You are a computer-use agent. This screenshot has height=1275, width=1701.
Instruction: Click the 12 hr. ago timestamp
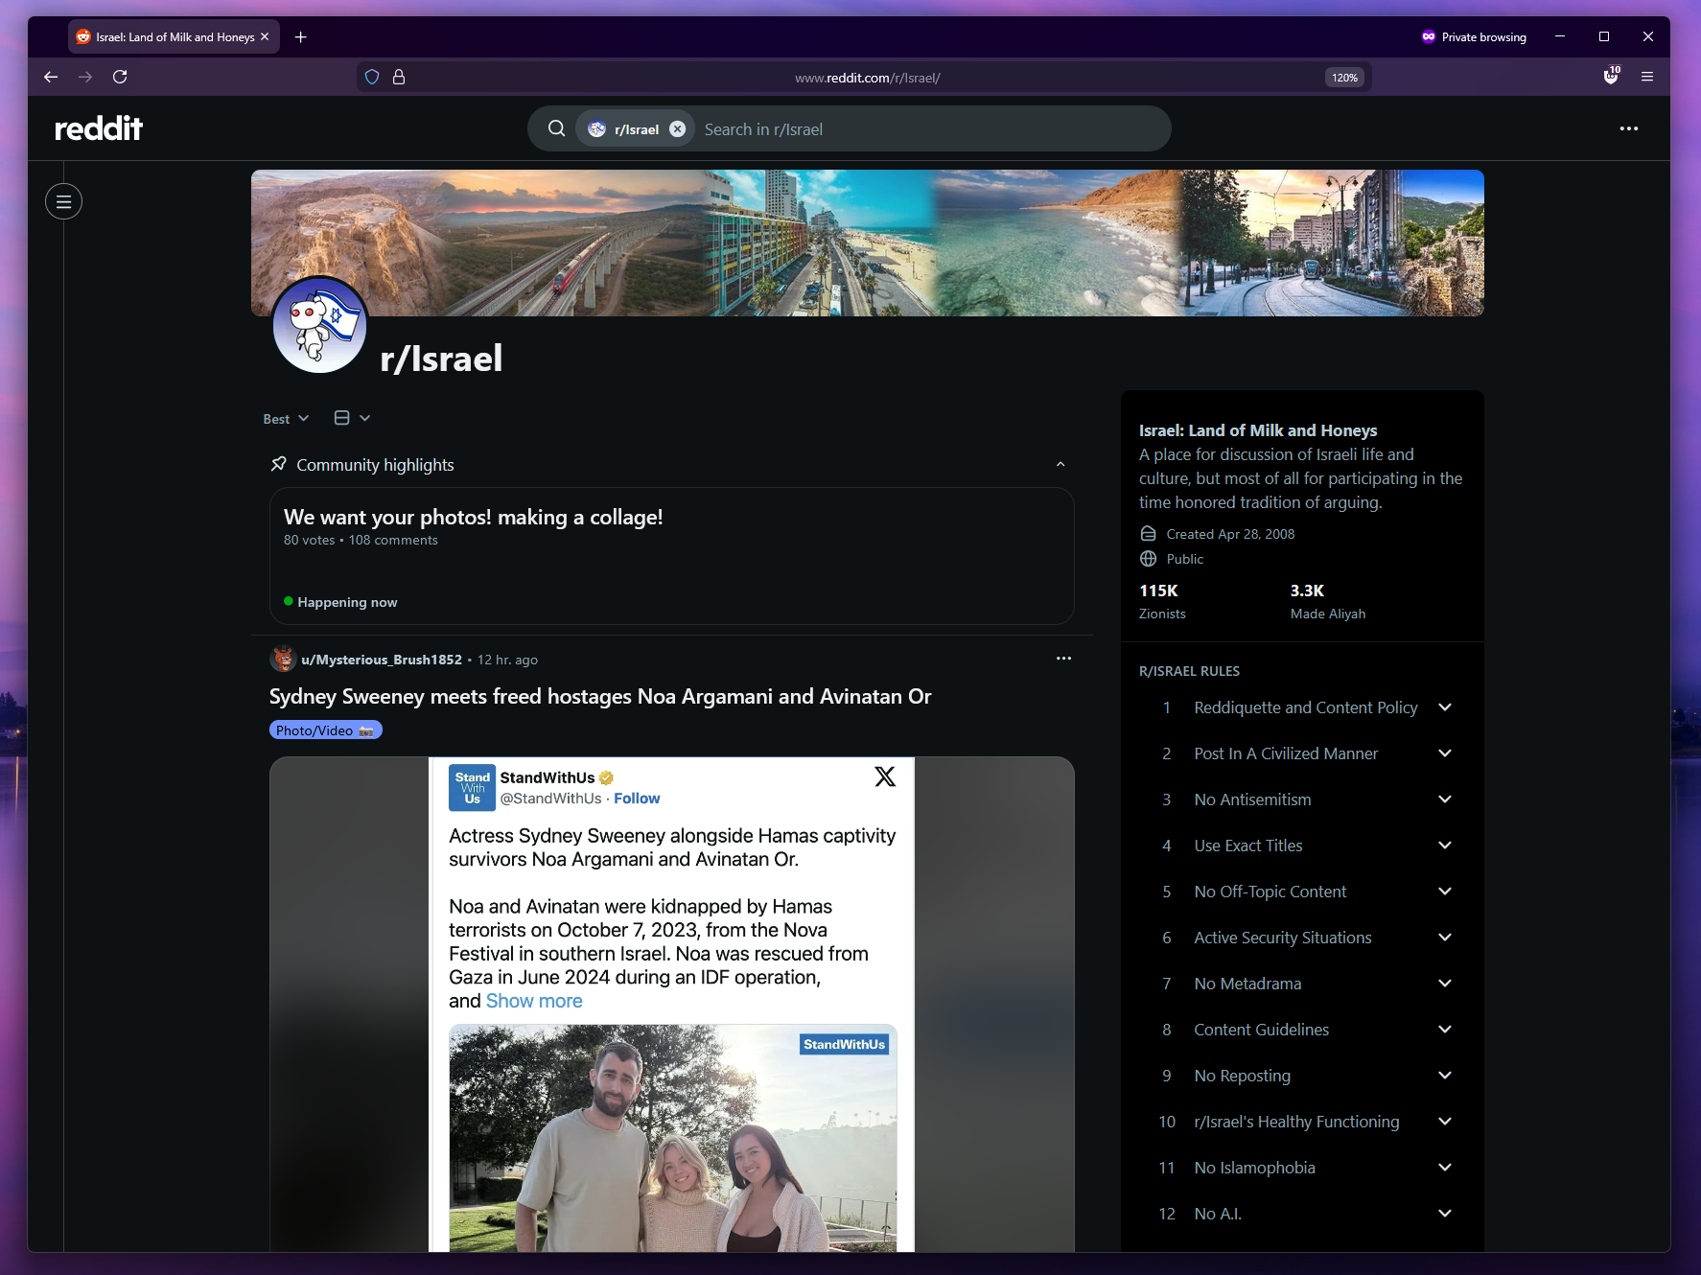click(507, 660)
